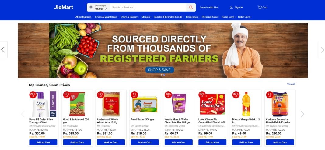The image size is (325, 150).
Task: Click the red search magnifier icon
Action: click(191, 8)
